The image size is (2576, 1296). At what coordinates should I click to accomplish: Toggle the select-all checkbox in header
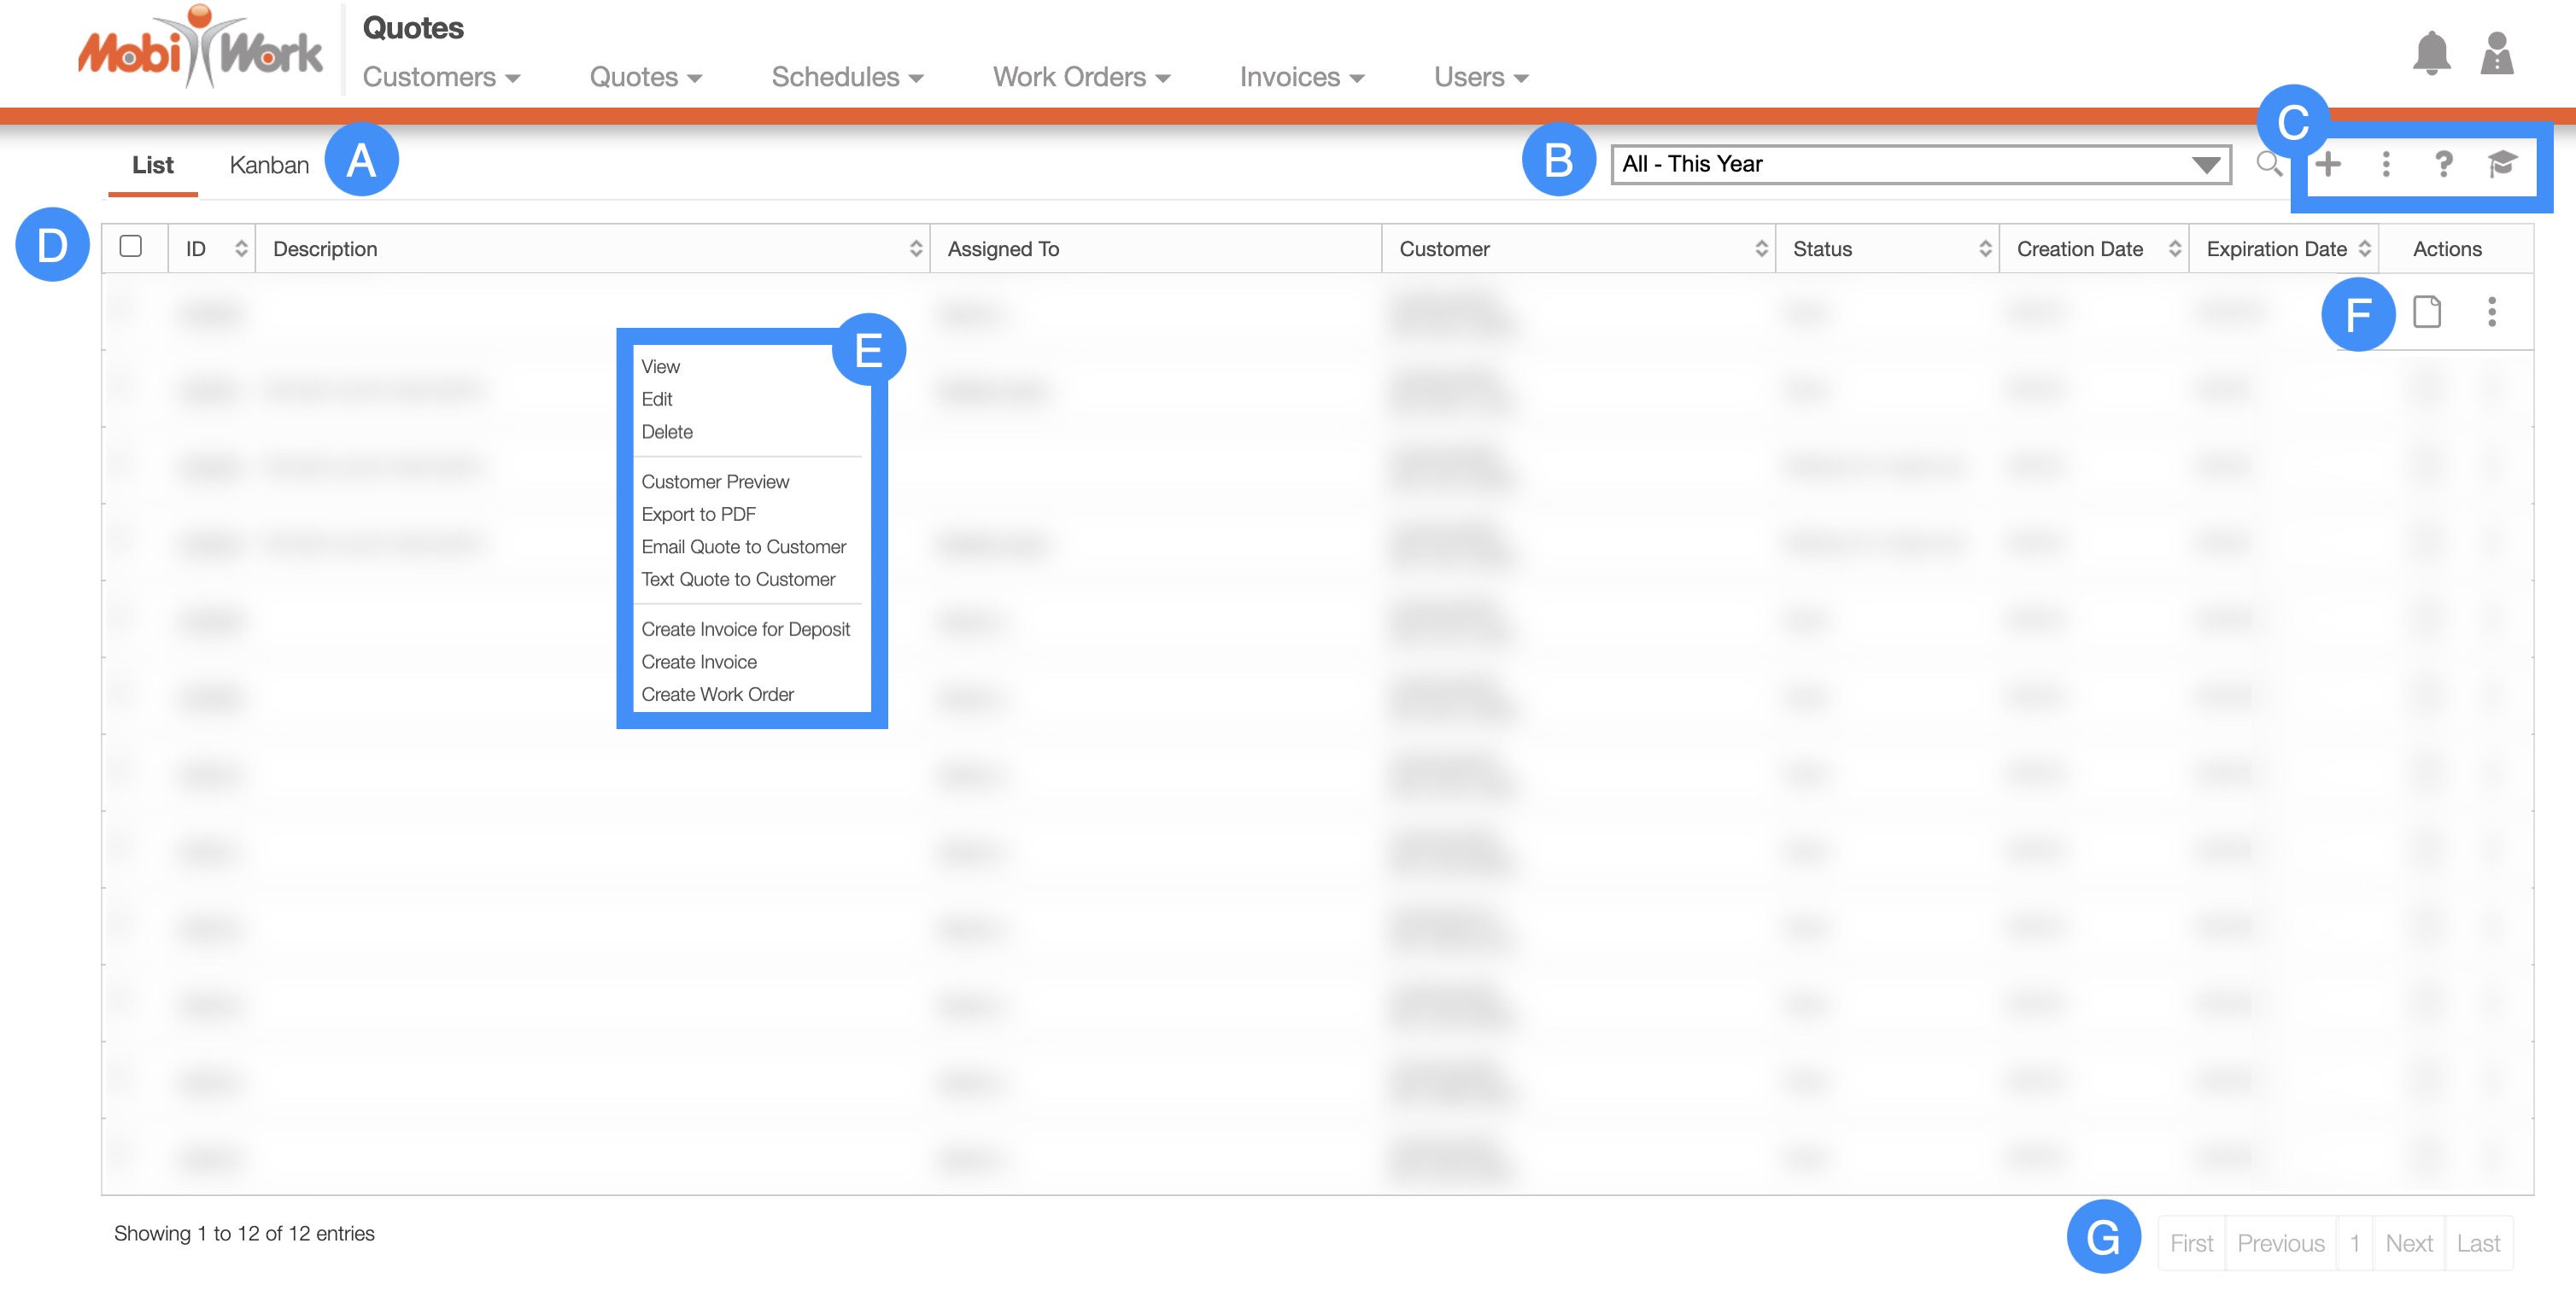click(131, 246)
